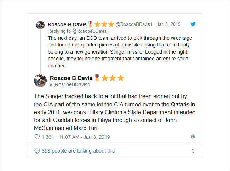Viewport: 230px width, 171px height.
Task: Like the tweet using heart icon
Action: click(37, 137)
